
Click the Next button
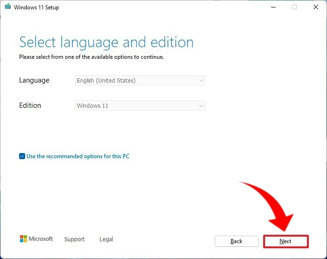click(x=286, y=241)
